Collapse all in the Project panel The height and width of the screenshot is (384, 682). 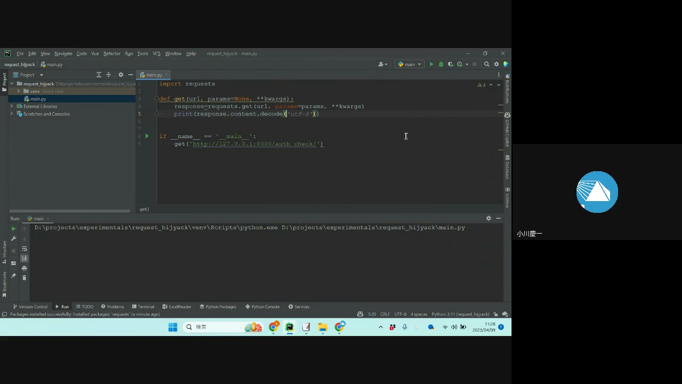click(109, 75)
